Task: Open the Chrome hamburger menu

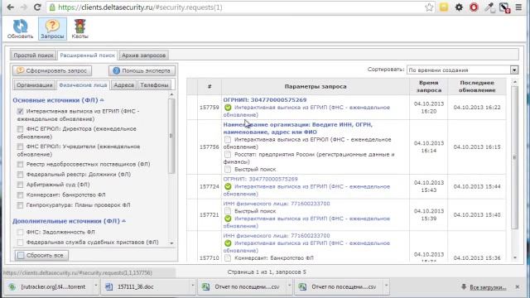Action: [x=518, y=7]
